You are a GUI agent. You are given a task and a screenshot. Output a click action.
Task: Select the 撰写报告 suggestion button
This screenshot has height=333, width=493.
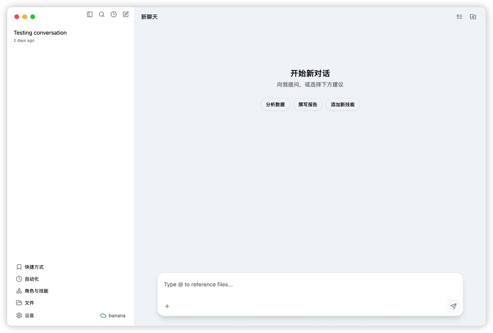click(308, 104)
